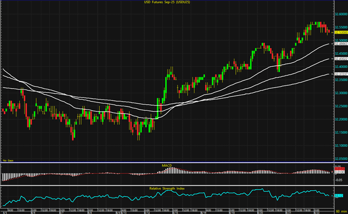
Task: Click the lowest moving average value label
Action: click(340, 74)
